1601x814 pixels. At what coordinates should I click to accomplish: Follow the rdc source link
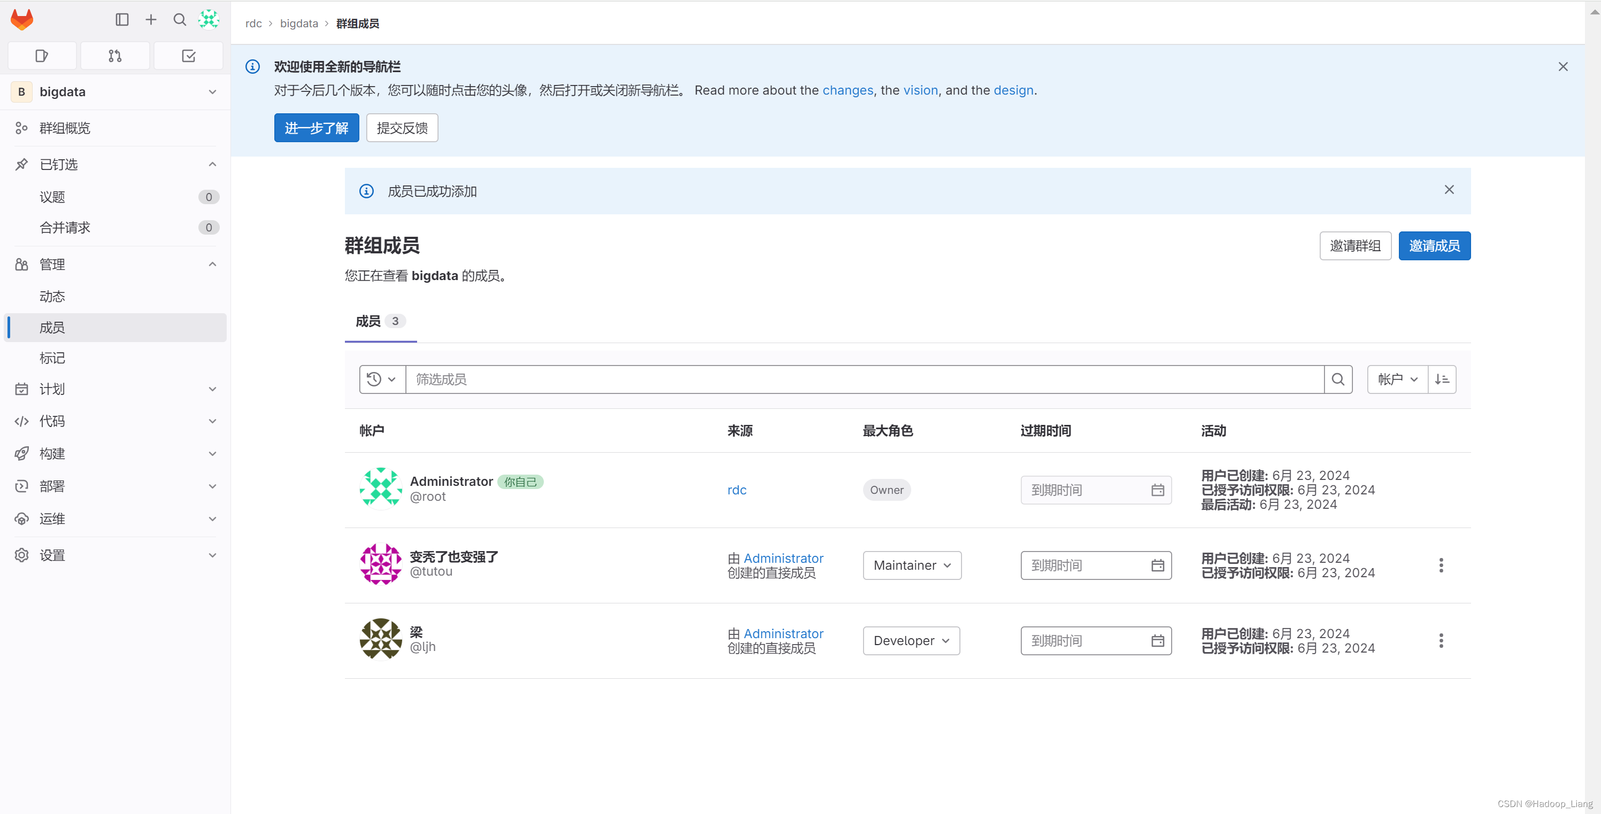point(736,490)
